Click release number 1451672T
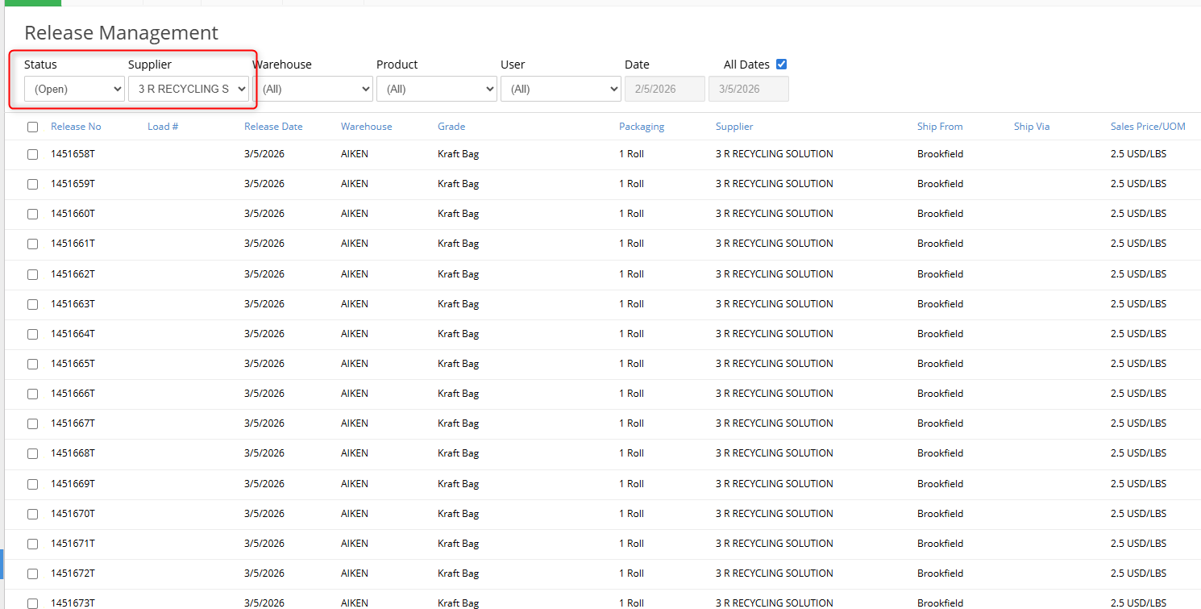 73,574
